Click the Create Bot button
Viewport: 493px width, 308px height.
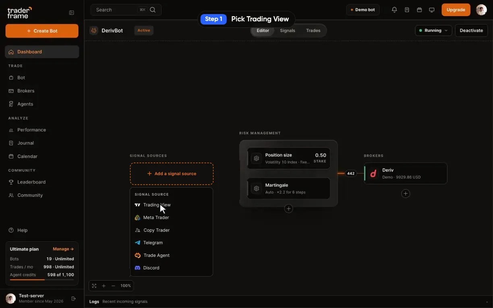[42, 31]
